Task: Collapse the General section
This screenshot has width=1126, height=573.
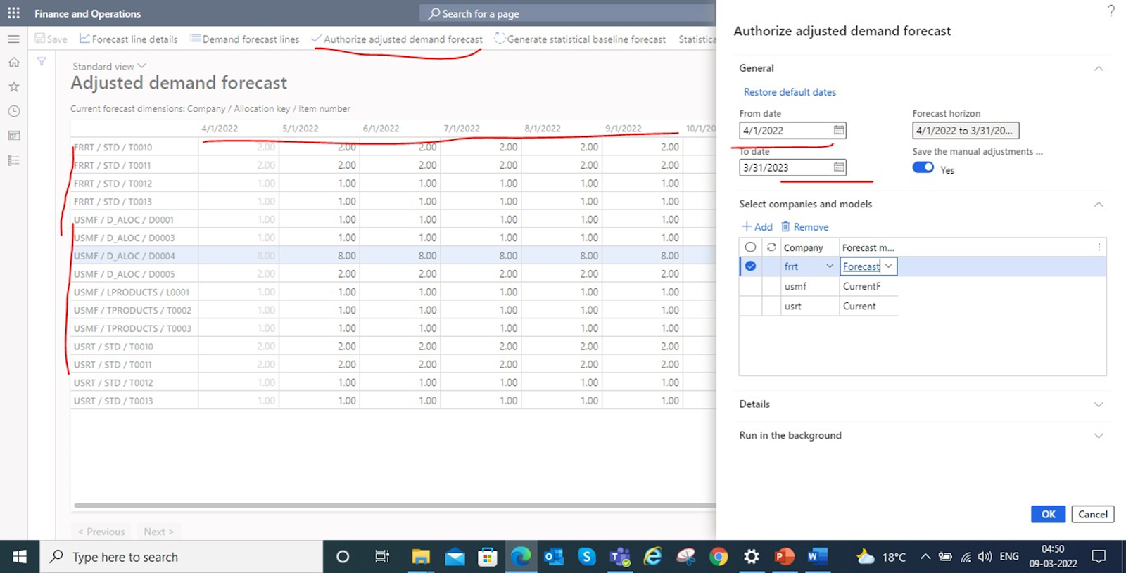Action: [x=1099, y=68]
